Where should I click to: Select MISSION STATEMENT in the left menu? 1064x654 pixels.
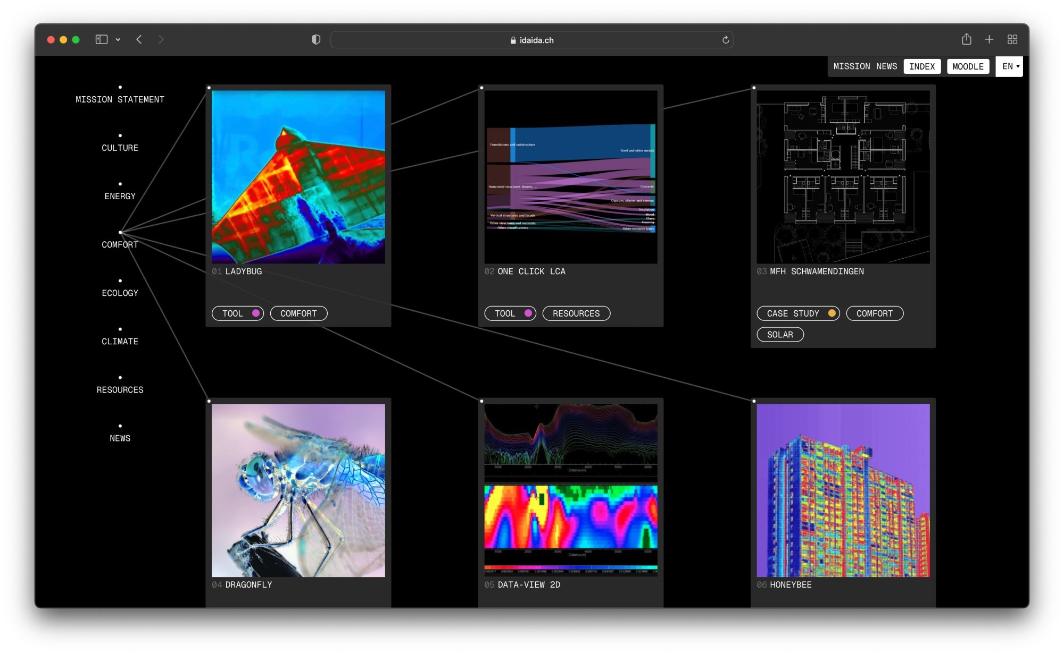[120, 99]
